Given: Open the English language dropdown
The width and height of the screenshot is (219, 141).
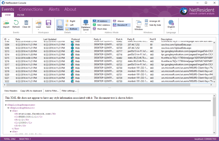Looking at the screenshot, I should point(171,25).
